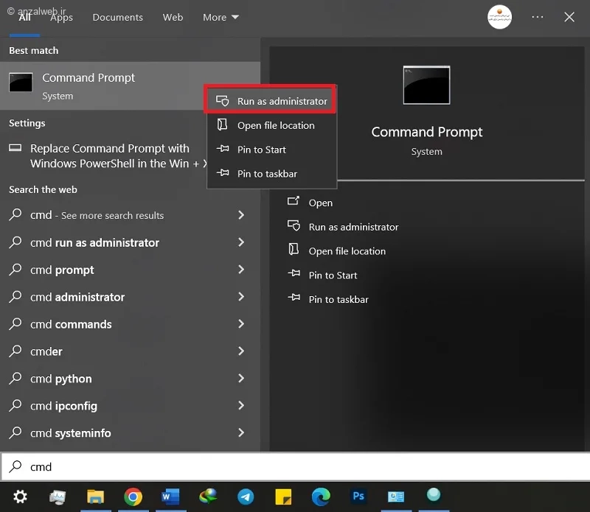Image resolution: width=590 pixels, height=512 pixels.
Task: Open Command Prompt best match result
Action: tap(130, 85)
